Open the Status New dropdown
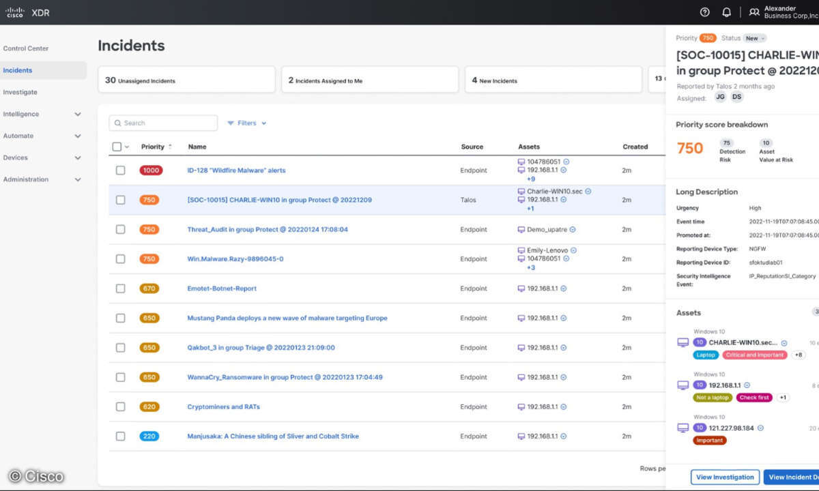Screen dimensions: 819x491 click(755, 38)
